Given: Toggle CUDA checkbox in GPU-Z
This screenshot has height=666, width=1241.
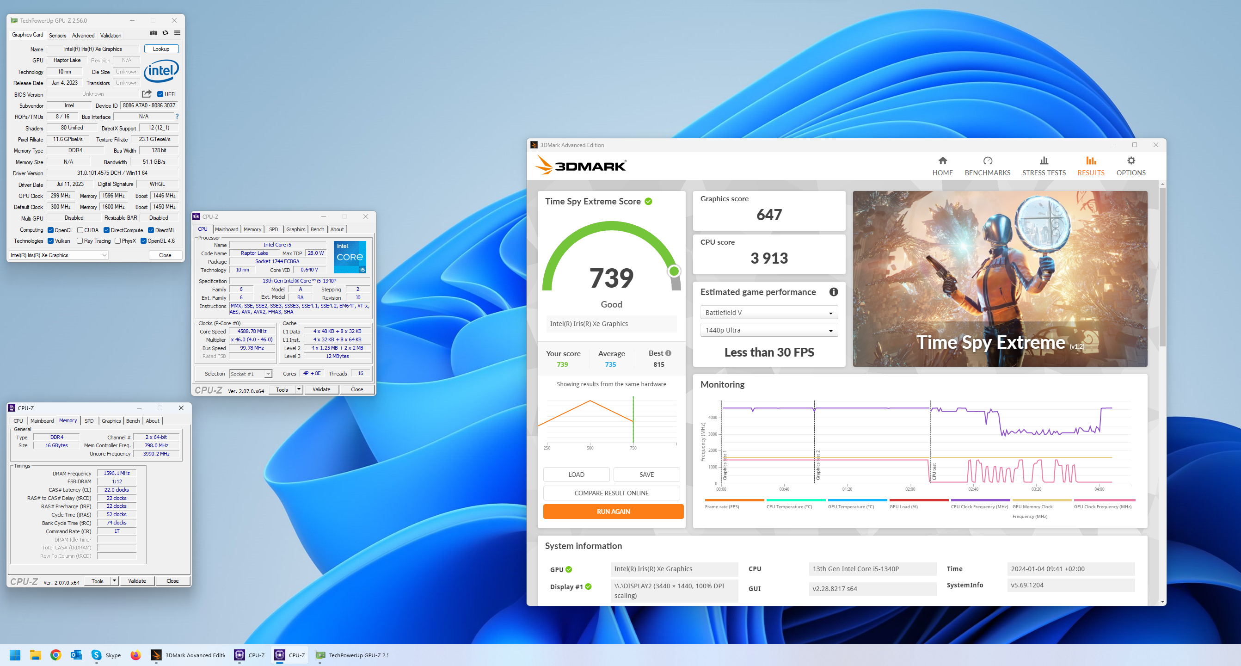Looking at the screenshot, I should point(80,230).
